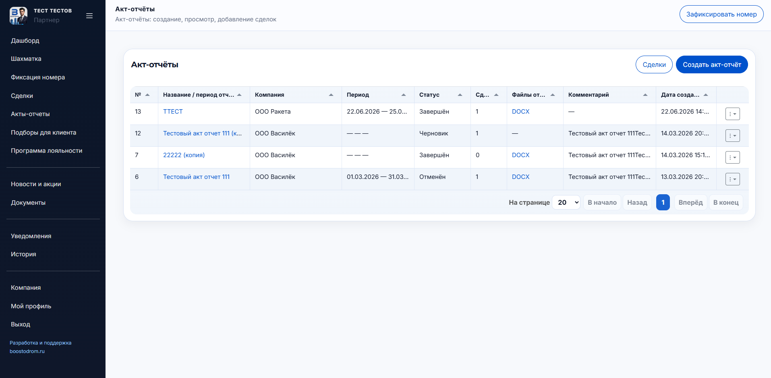The image size is (771, 378).
Task: Open Тестовый акт отчет 111 (к... link
Action: pyautogui.click(x=203, y=133)
